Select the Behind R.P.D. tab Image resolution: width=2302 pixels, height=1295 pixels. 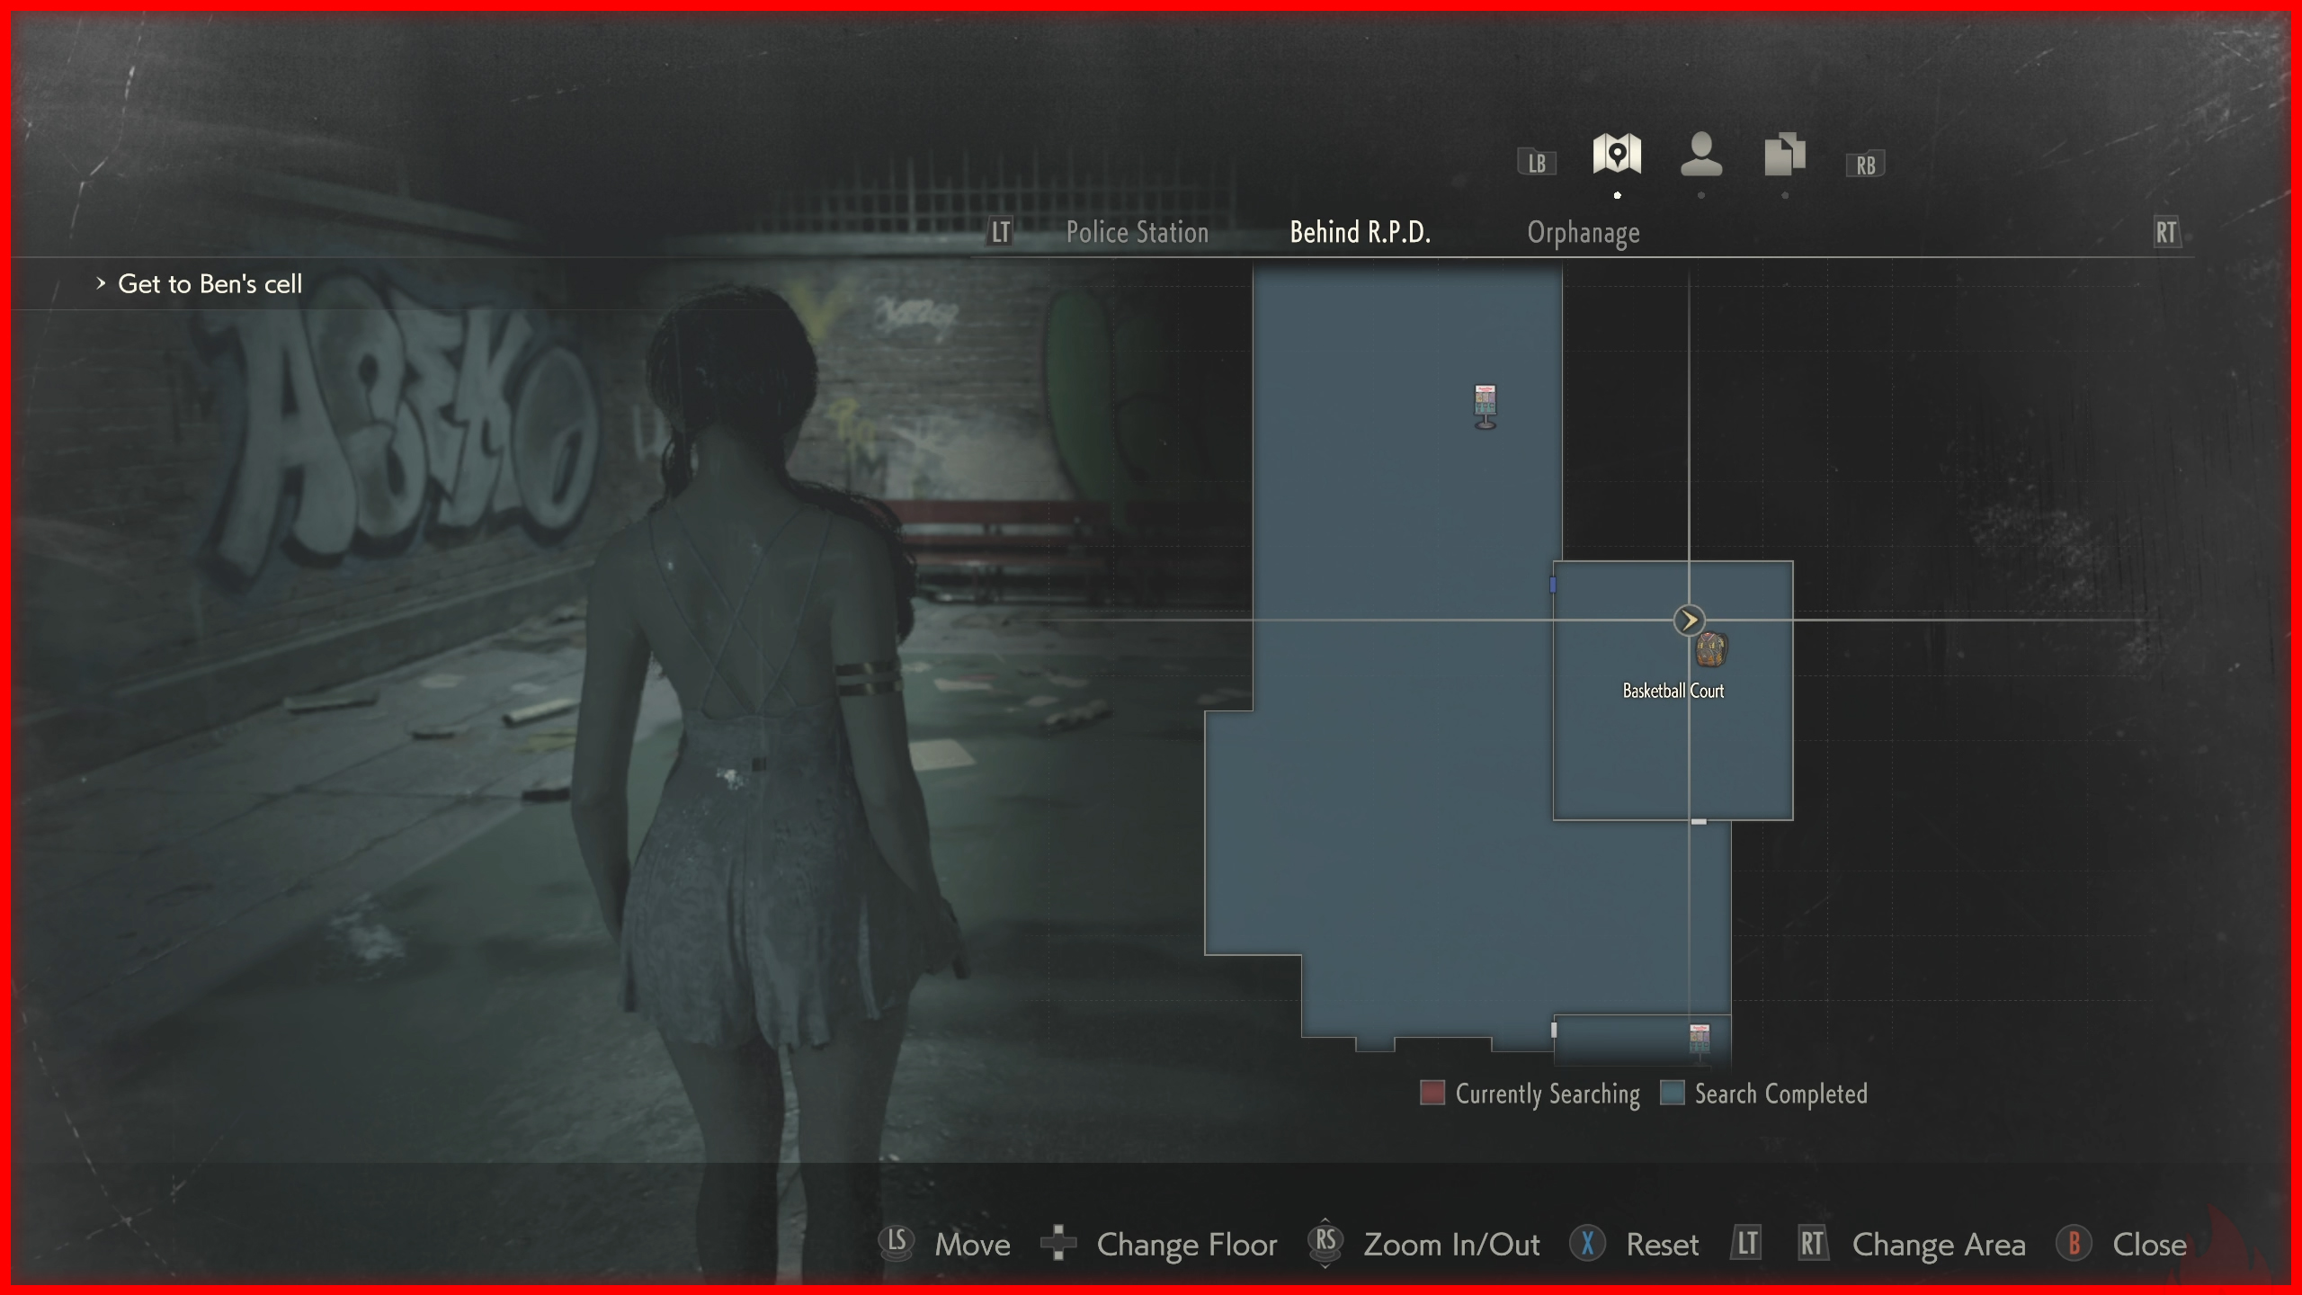click(x=1360, y=233)
